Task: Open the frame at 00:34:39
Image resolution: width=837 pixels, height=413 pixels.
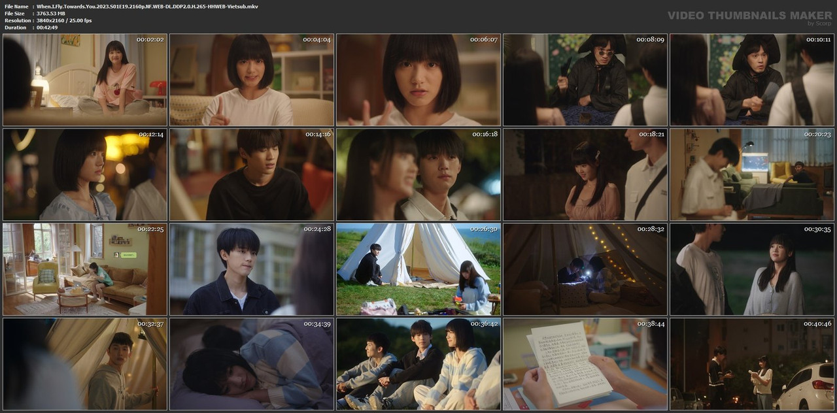Action: [252, 364]
